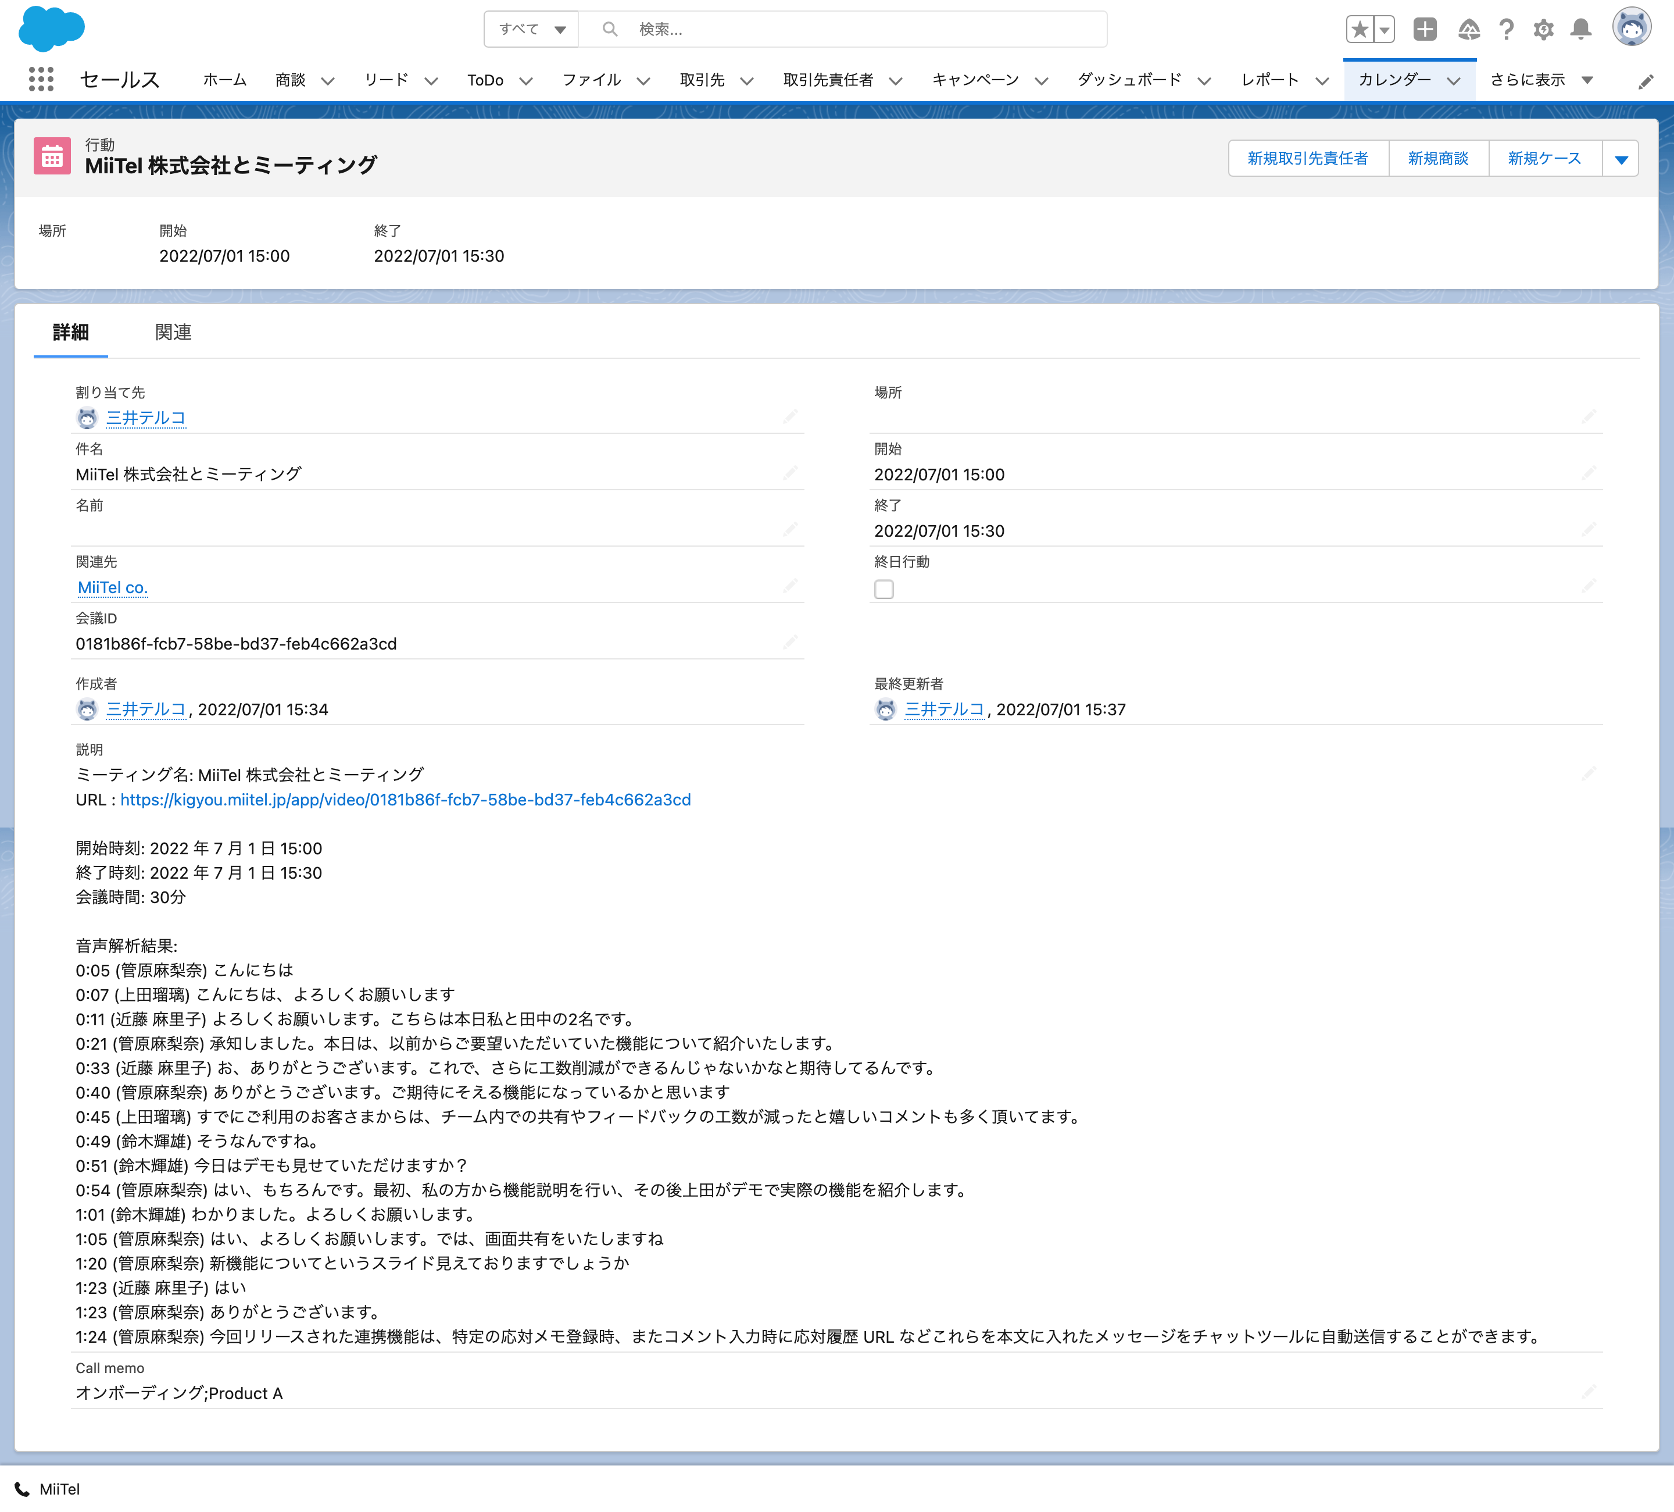Switch to the 関連 tab

pyautogui.click(x=174, y=332)
